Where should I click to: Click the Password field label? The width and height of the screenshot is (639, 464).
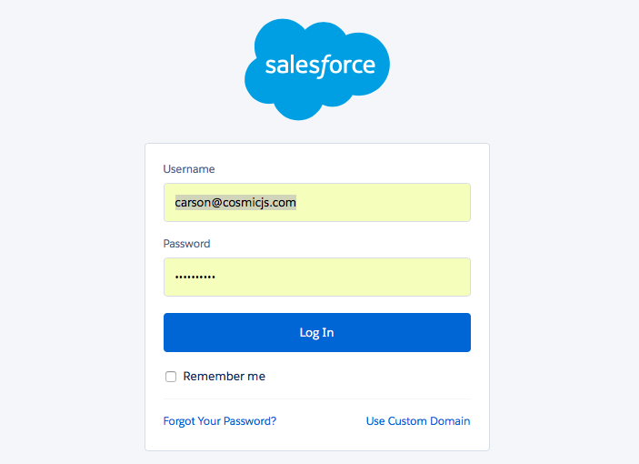tap(186, 244)
